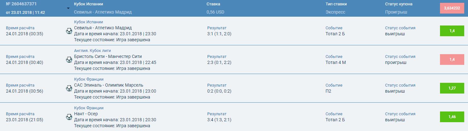
Task: Click the soccer ball icon beside Севилья - Атлетико Мадрид
Action: pos(69,31)
